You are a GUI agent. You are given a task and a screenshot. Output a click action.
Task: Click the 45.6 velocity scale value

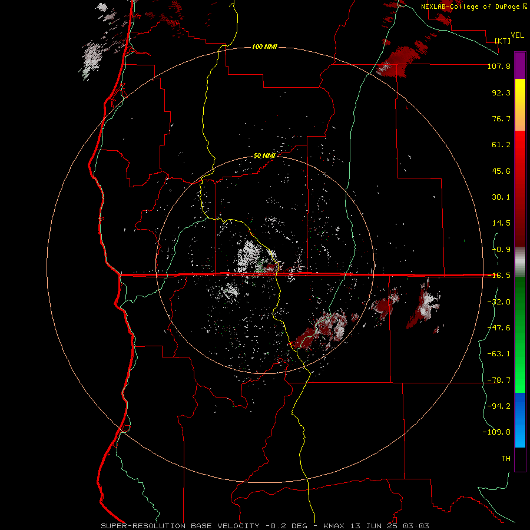501,171
